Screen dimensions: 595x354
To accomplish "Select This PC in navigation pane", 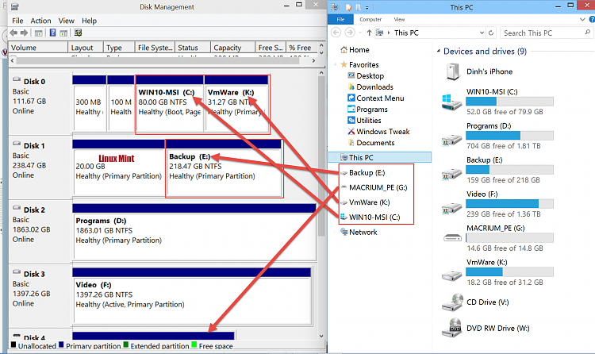I will coord(379,157).
